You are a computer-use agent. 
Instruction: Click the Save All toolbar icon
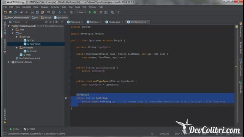click(10, 12)
